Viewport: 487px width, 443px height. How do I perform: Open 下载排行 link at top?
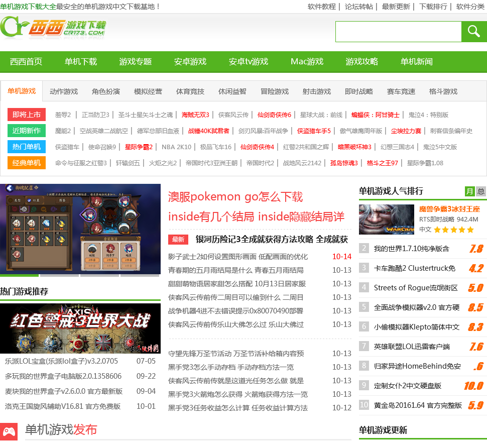point(433,7)
